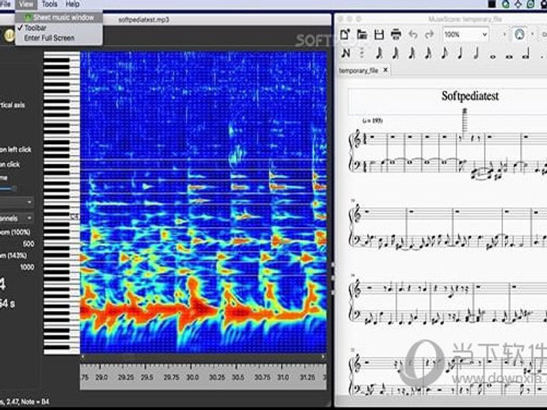Redo action in MuseScore
Viewport: 547px width, 410px height.
pos(429,35)
